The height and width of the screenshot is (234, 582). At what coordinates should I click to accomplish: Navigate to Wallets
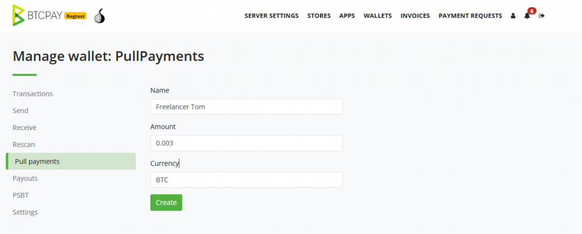tap(377, 16)
